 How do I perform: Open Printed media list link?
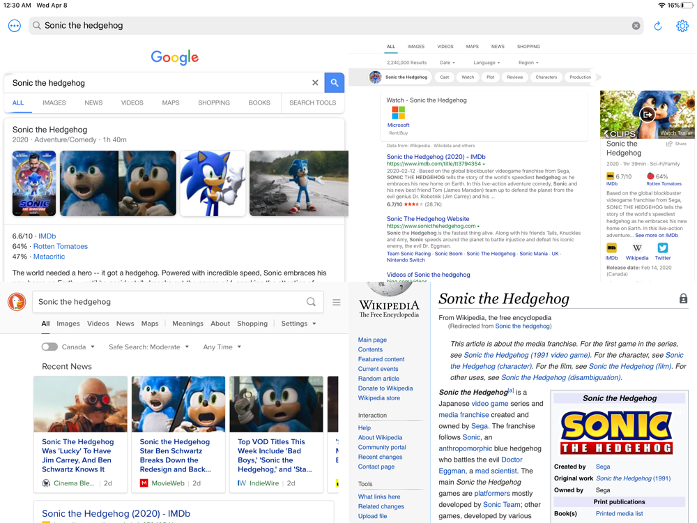[619, 514]
